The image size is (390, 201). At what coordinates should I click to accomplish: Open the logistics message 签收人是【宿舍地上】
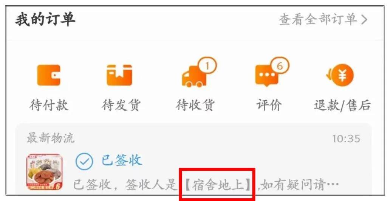point(206,185)
